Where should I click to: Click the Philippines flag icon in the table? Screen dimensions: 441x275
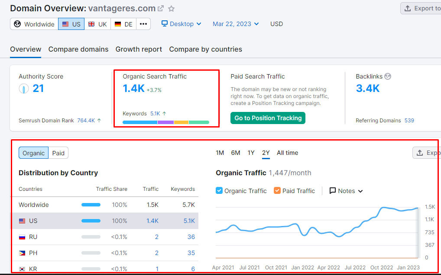pyautogui.click(x=22, y=253)
